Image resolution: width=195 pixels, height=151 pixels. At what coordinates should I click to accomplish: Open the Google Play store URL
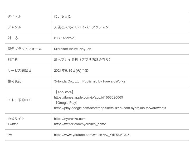(110, 108)
